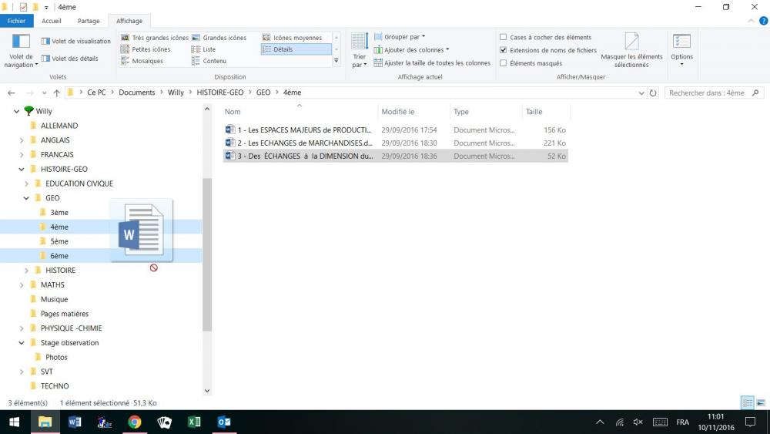This screenshot has width=770, height=434.
Task: Collapse the ribbon with the chevron
Action: tap(751, 21)
